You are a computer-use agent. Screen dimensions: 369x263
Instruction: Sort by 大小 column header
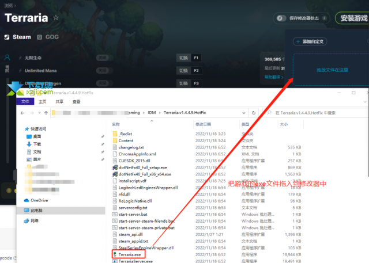[x=284, y=124]
